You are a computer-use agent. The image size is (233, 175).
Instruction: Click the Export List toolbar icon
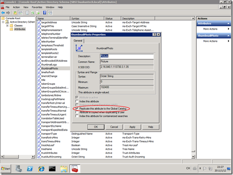[38, 13]
